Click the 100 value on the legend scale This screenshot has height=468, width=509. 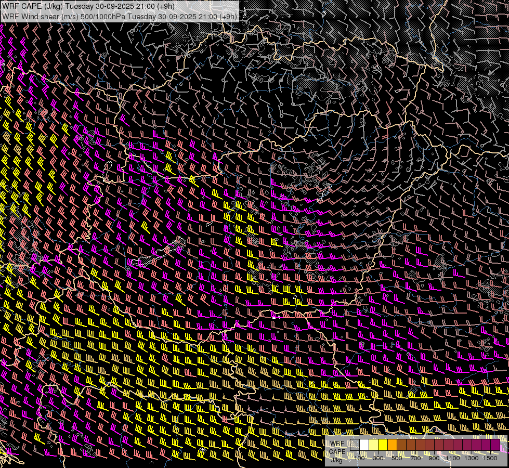tap(360, 458)
